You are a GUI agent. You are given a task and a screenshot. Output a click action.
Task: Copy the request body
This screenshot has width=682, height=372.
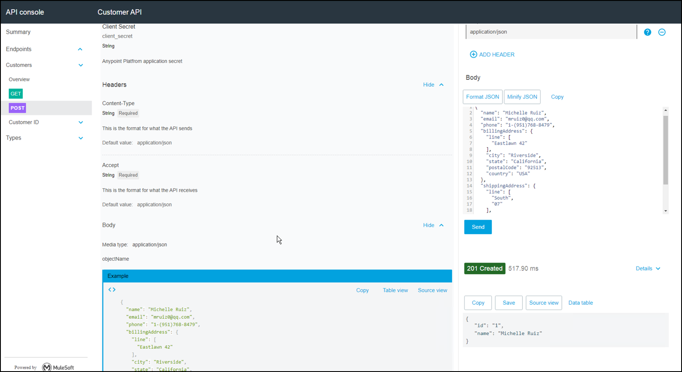coord(557,97)
